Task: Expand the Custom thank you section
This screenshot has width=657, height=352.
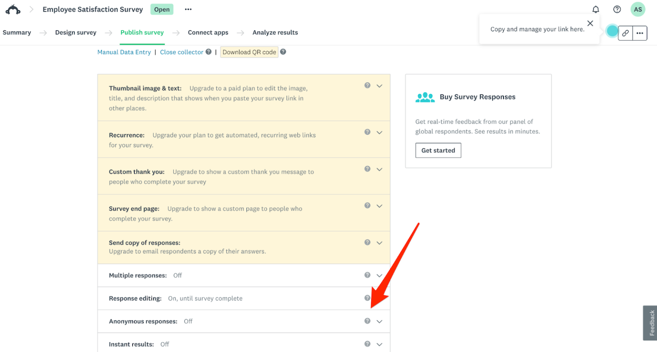Action: coord(379,169)
